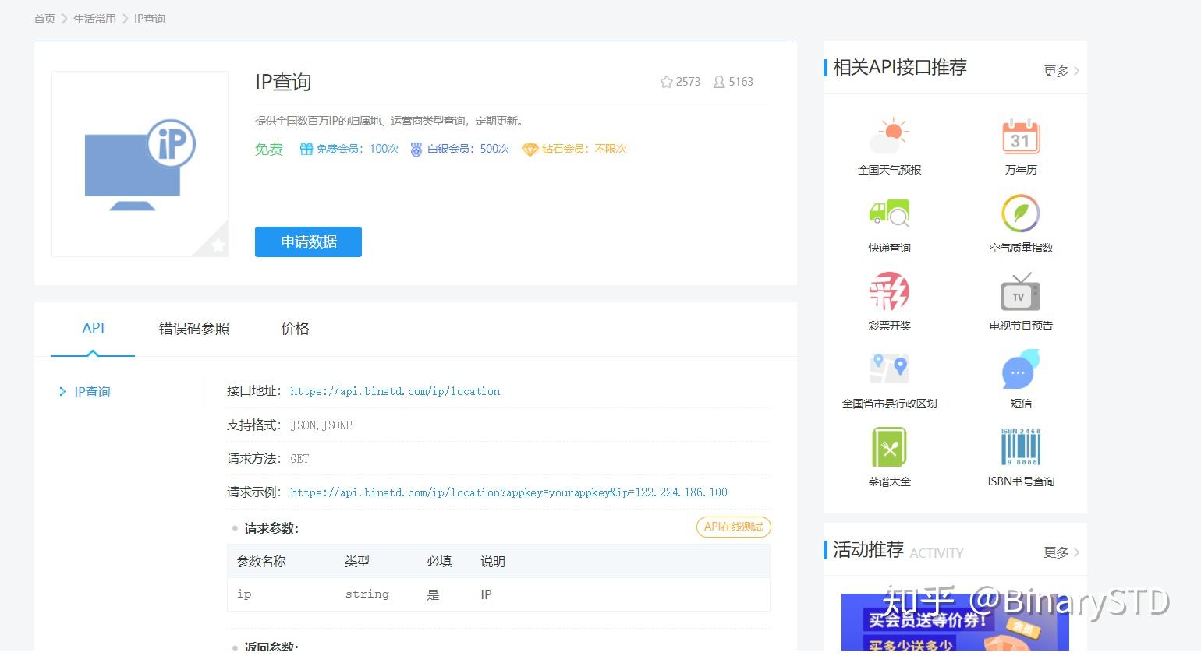1201x656 pixels.
Task: Open the 生活常用 breadcrumb link
Action: [94, 18]
